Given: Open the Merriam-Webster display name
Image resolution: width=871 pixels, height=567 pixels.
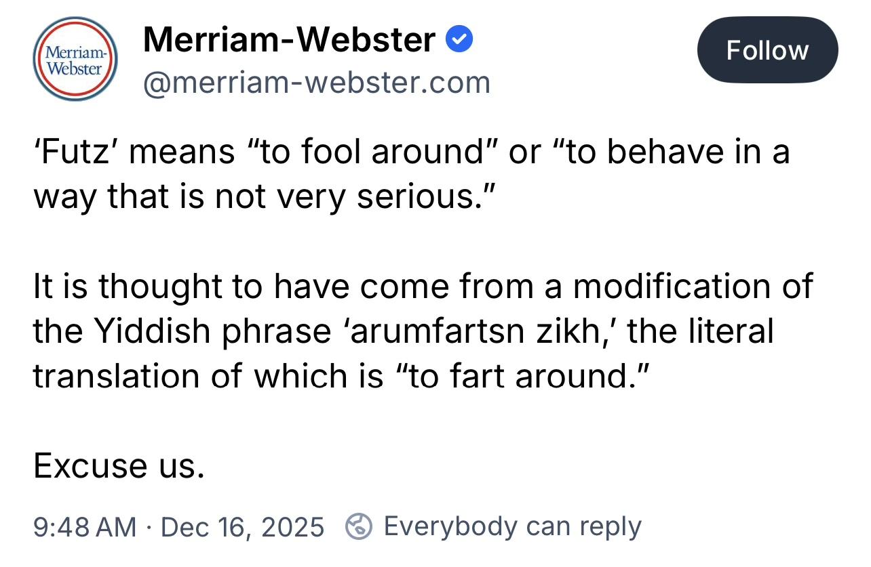Looking at the screenshot, I should pyautogui.click(x=290, y=40).
